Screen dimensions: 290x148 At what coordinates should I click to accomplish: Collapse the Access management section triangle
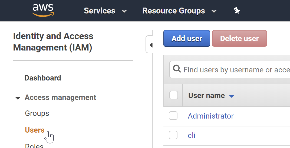tap(18, 98)
